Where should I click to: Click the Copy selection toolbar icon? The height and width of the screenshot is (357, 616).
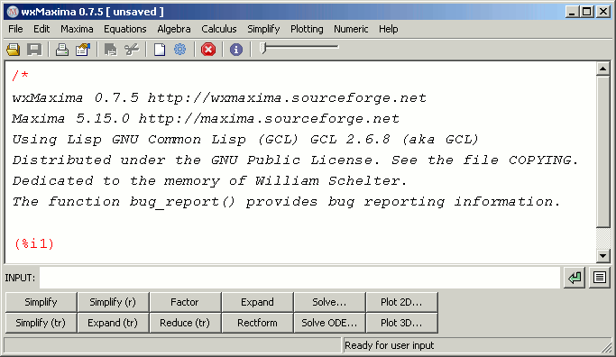(x=110, y=50)
